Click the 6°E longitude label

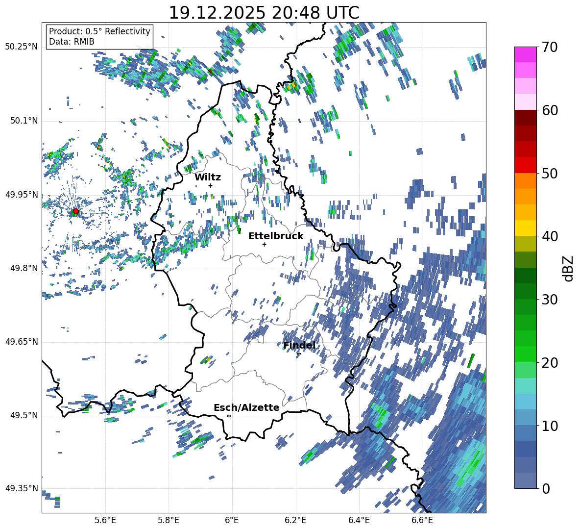click(232, 520)
